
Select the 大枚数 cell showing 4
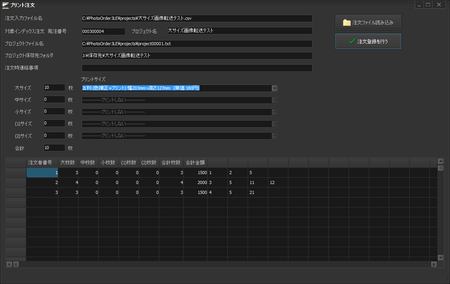(68, 182)
